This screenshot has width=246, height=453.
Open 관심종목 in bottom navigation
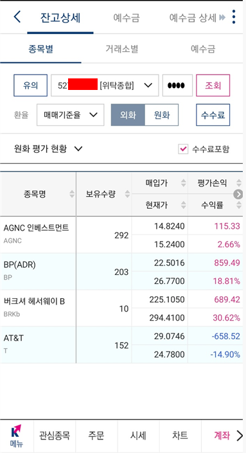pos(55,436)
